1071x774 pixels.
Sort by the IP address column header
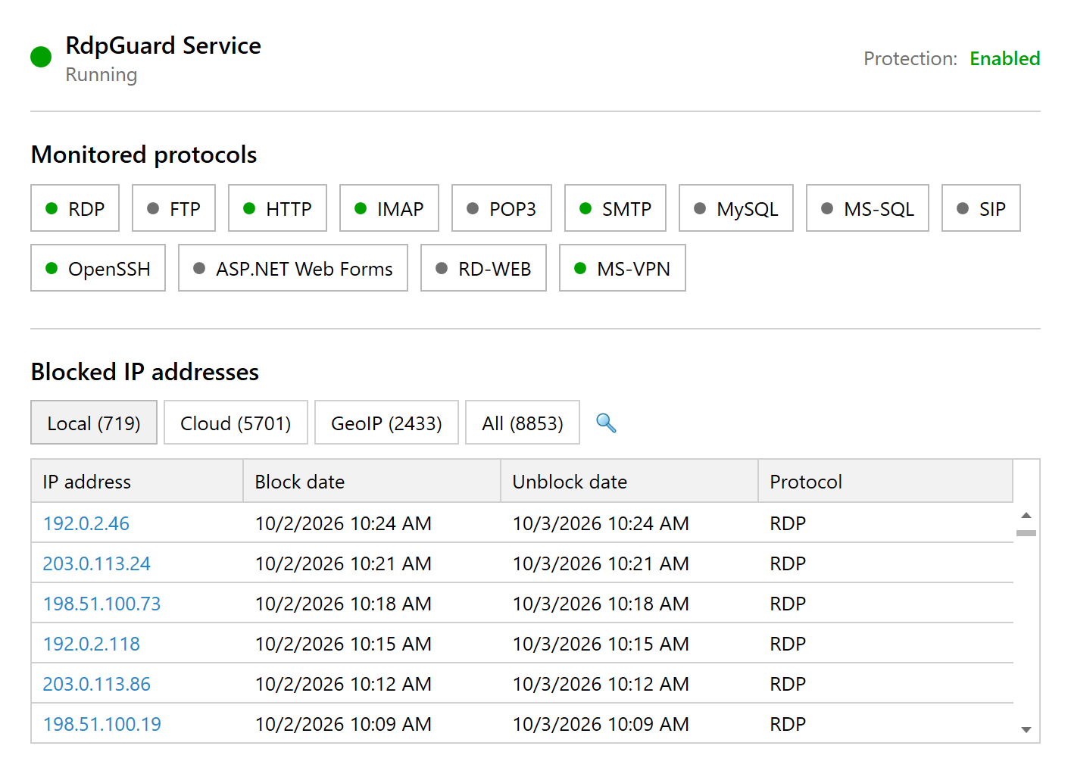pyautogui.click(x=137, y=481)
